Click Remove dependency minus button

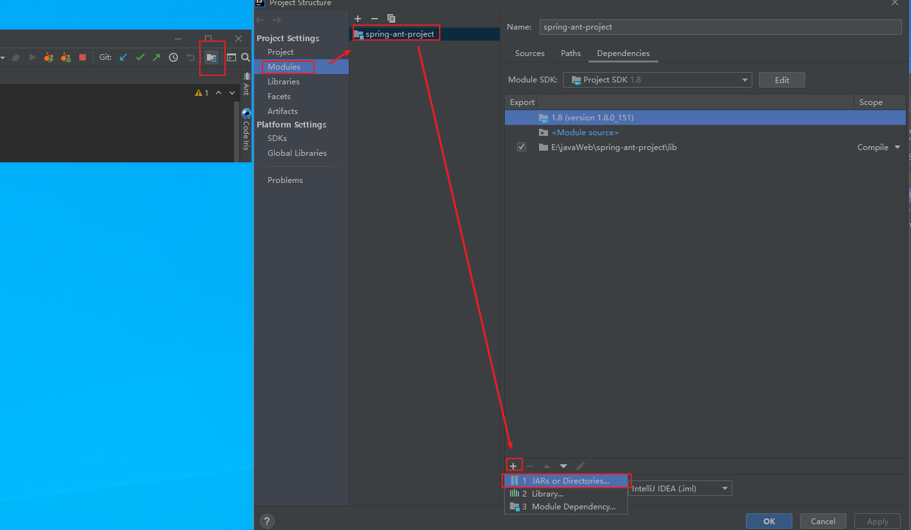tap(530, 466)
